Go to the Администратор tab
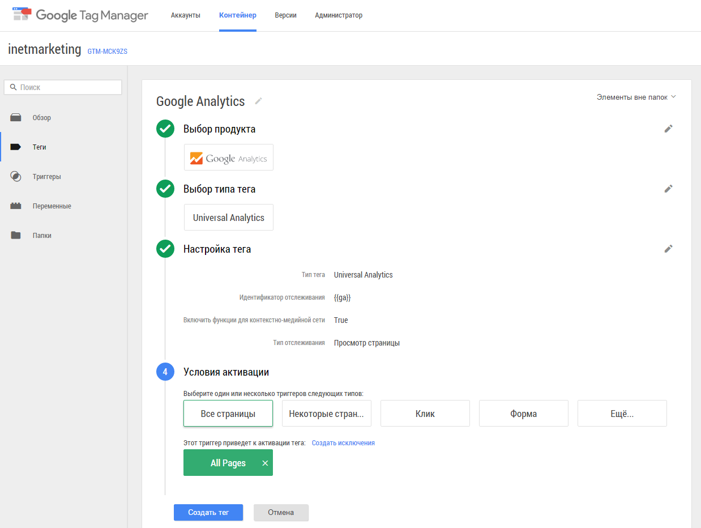This screenshot has height=528, width=701. tap(339, 15)
